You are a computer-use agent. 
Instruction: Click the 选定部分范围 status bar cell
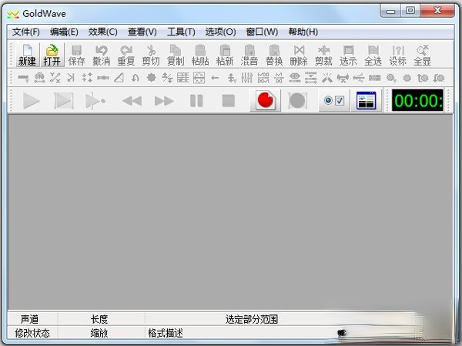[252, 319]
